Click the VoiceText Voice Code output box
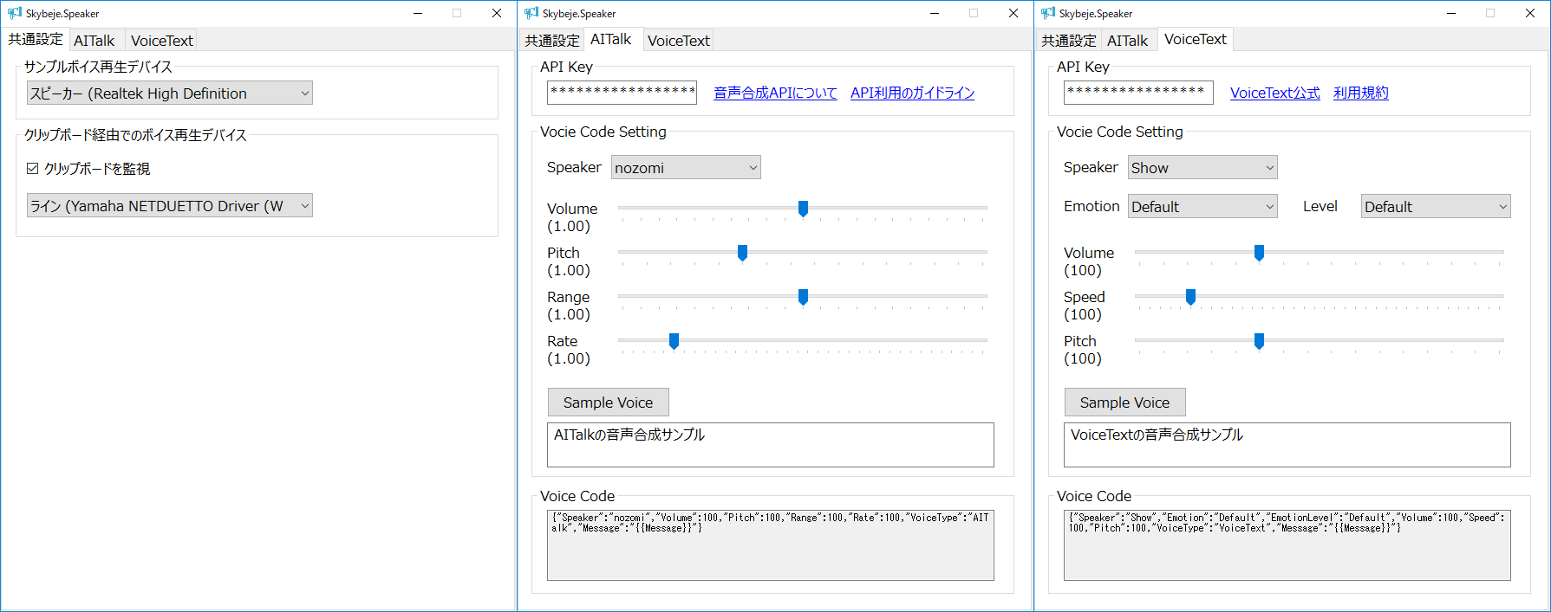Image resolution: width=1551 pixels, height=612 pixels. [1287, 545]
